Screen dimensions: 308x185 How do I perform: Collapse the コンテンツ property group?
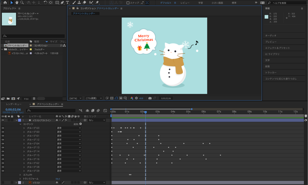pyautogui.click(x=21, y=124)
